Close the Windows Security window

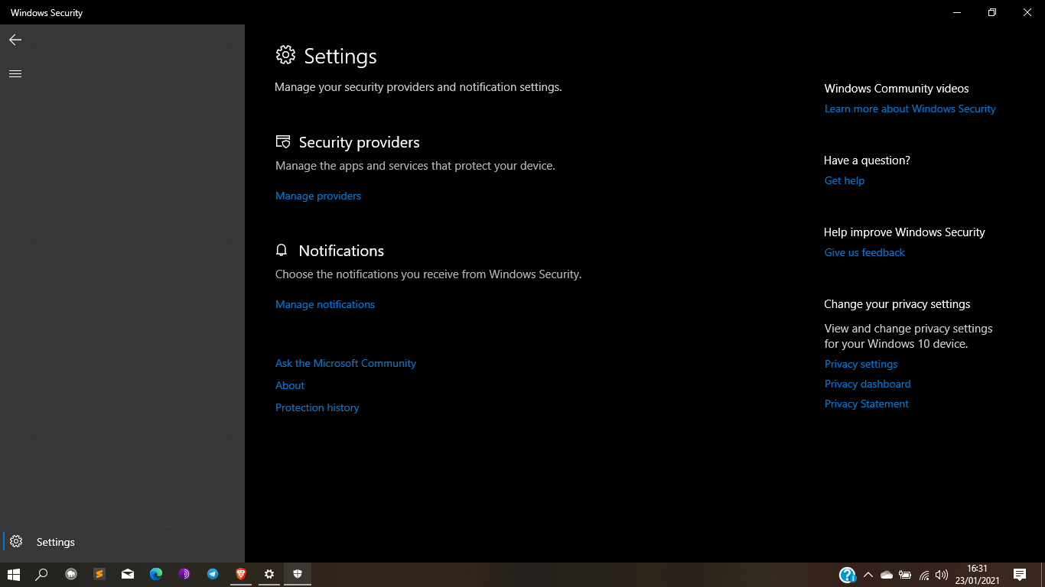click(1027, 12)
